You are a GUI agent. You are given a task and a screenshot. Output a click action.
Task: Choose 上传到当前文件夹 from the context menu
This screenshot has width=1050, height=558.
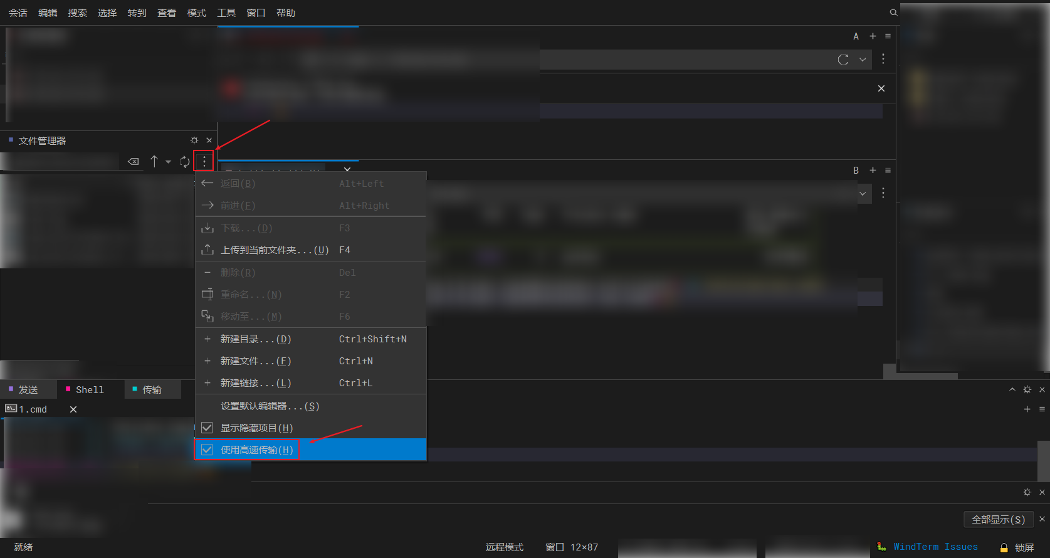click(x=311, y=250)
